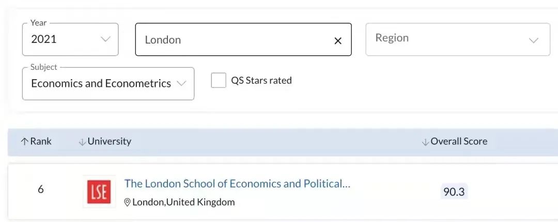Tick the QS Stars rated checkbox
Screen dimensions: 558x222
(219, 81)
